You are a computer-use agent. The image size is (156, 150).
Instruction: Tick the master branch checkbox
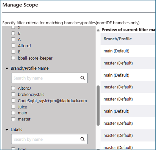(13, 119)
